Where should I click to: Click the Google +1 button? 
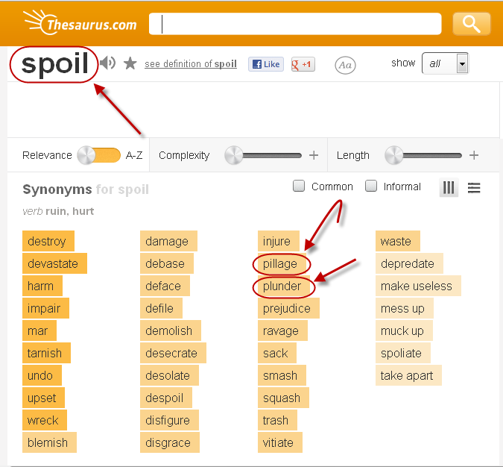coord(303,64)
